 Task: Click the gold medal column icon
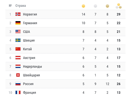pyautogui.click(x=83, y=6)
